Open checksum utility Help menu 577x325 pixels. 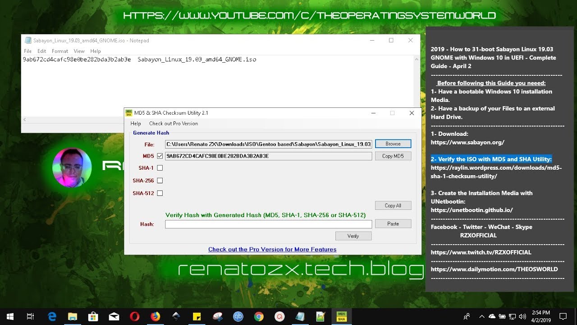tap(136, 123)
